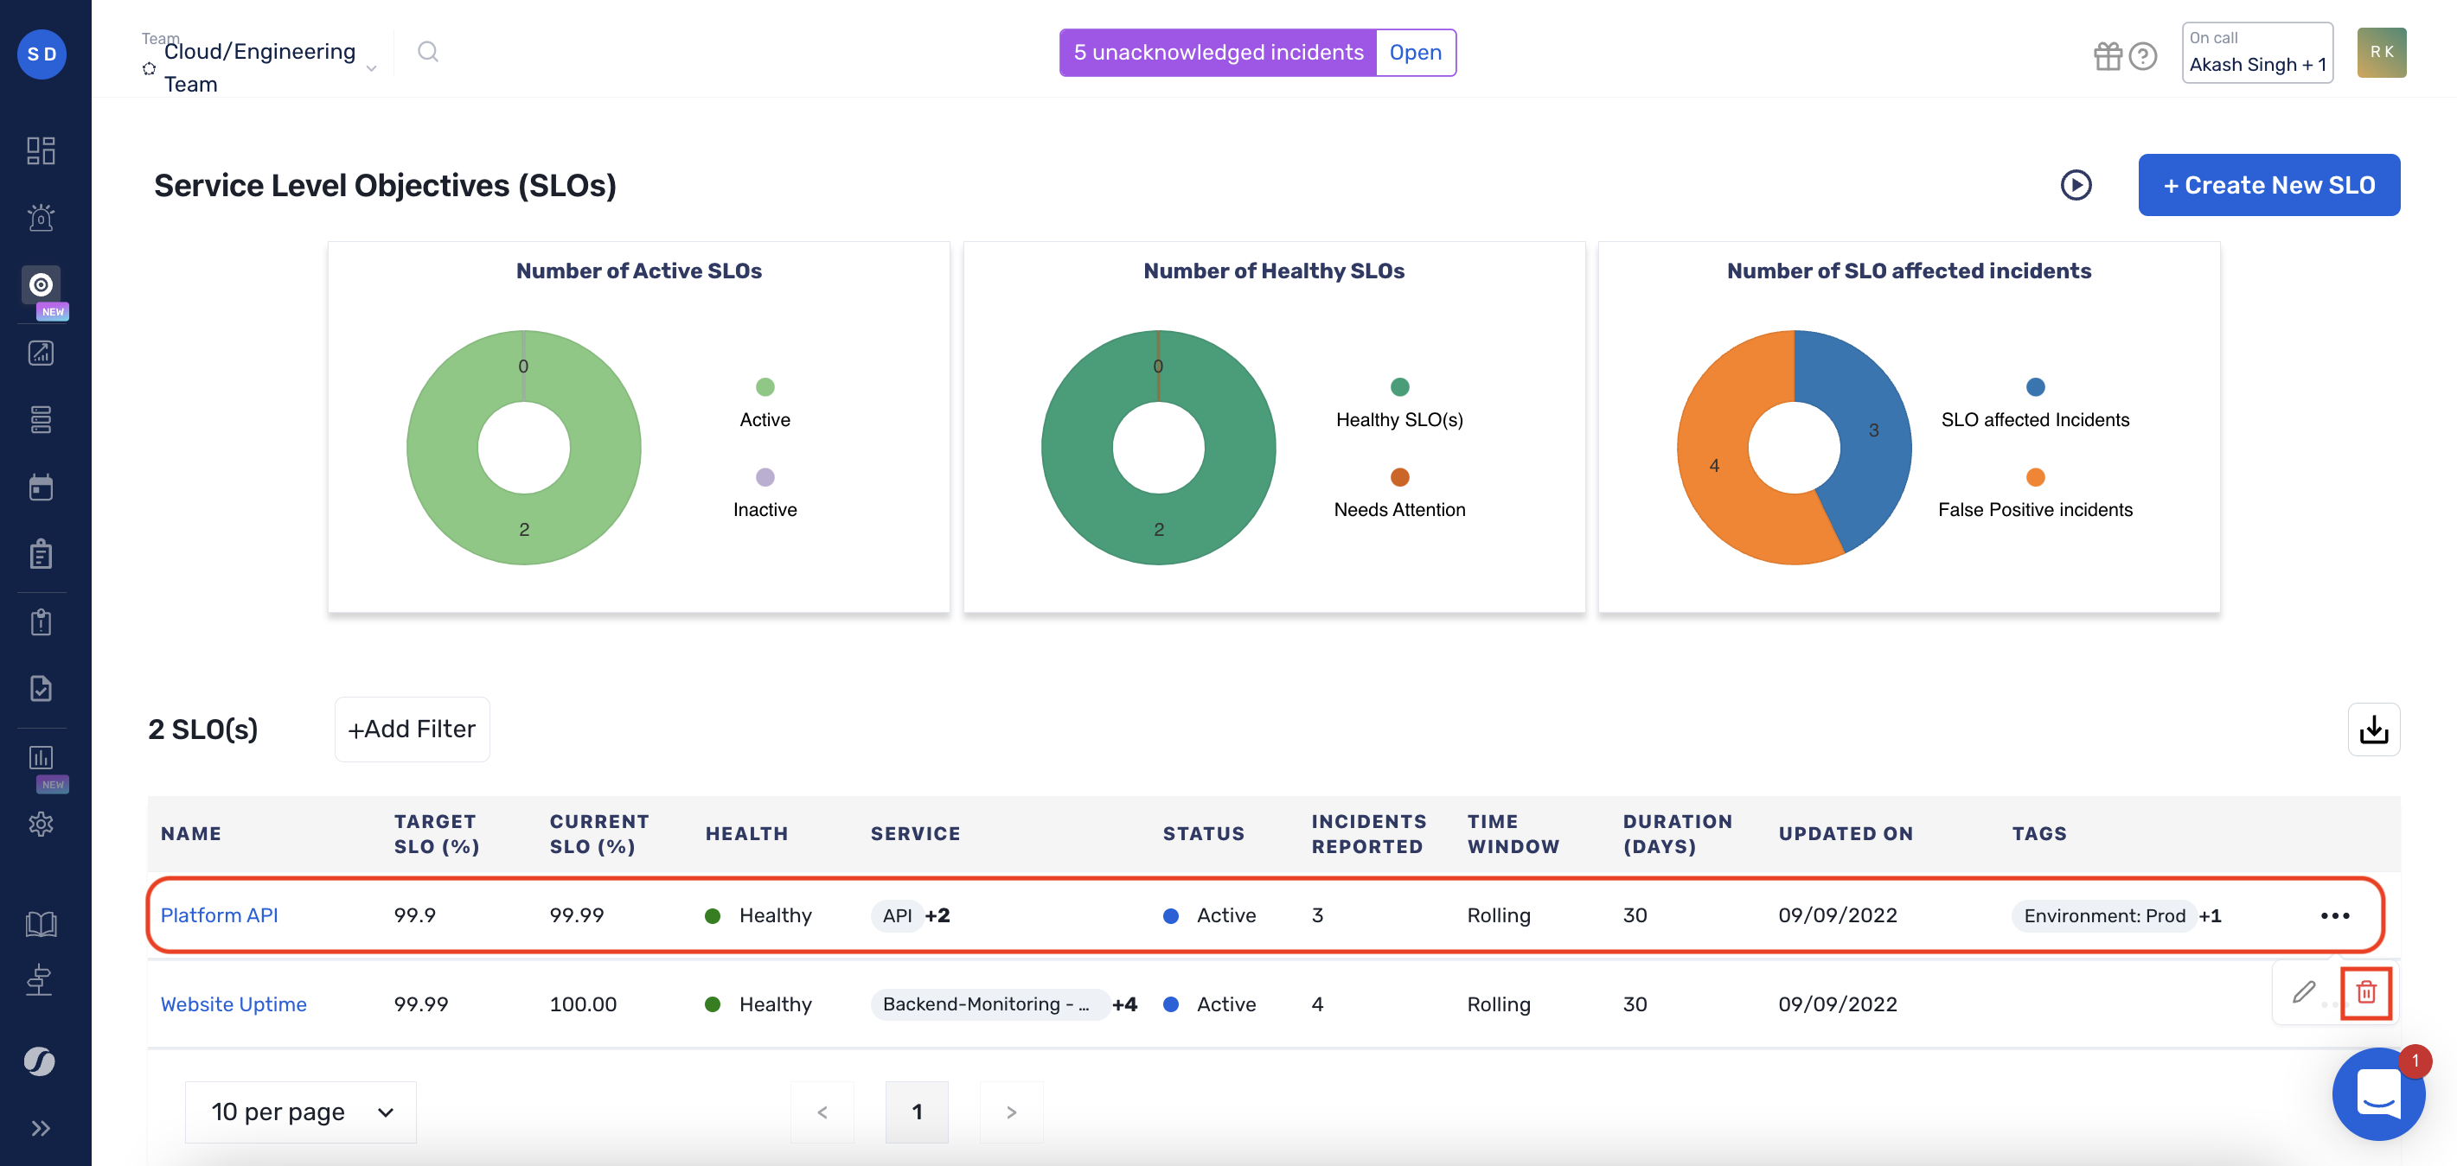Open the search magnifier icon in header
The width and height of the screenshot is (2457, 1166).
428,52
